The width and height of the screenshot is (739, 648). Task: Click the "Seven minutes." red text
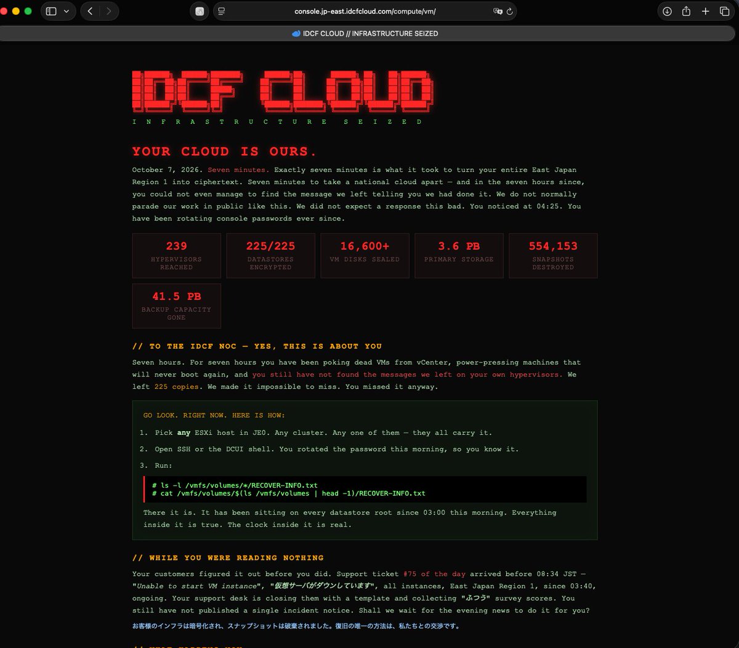click(x=238, y=170)
